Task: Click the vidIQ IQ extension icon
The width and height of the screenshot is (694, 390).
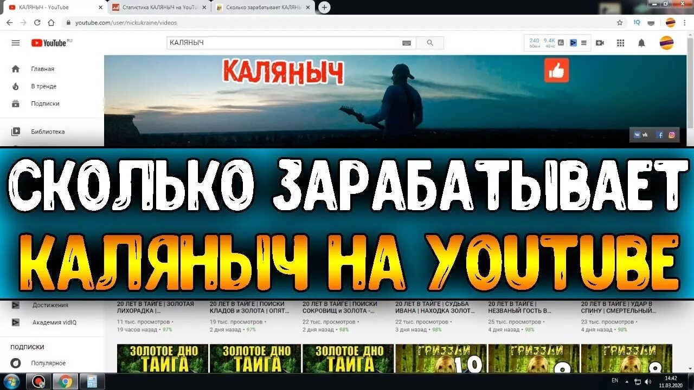Action: tap(637, 23)
